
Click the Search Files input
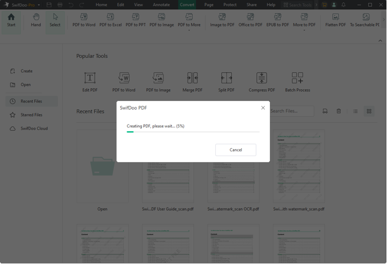[x=291, y=111]
